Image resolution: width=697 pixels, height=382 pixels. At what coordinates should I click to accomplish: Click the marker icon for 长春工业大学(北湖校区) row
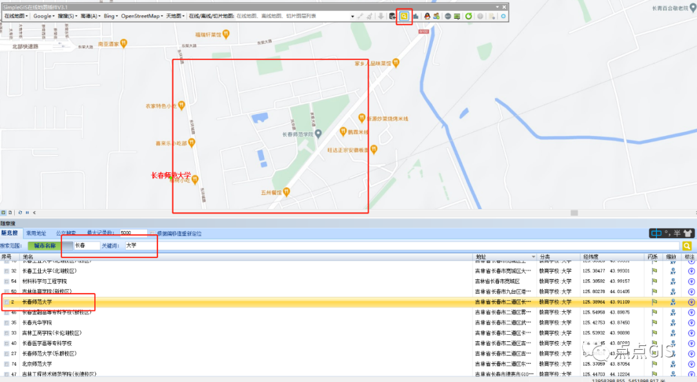(x=691, y=271)
